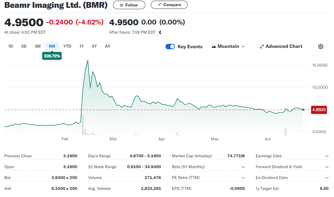The width and height of the screenshot is (334, 197).
Task: Click the 52 Week Range label
Action: click(x=102, y=167)
